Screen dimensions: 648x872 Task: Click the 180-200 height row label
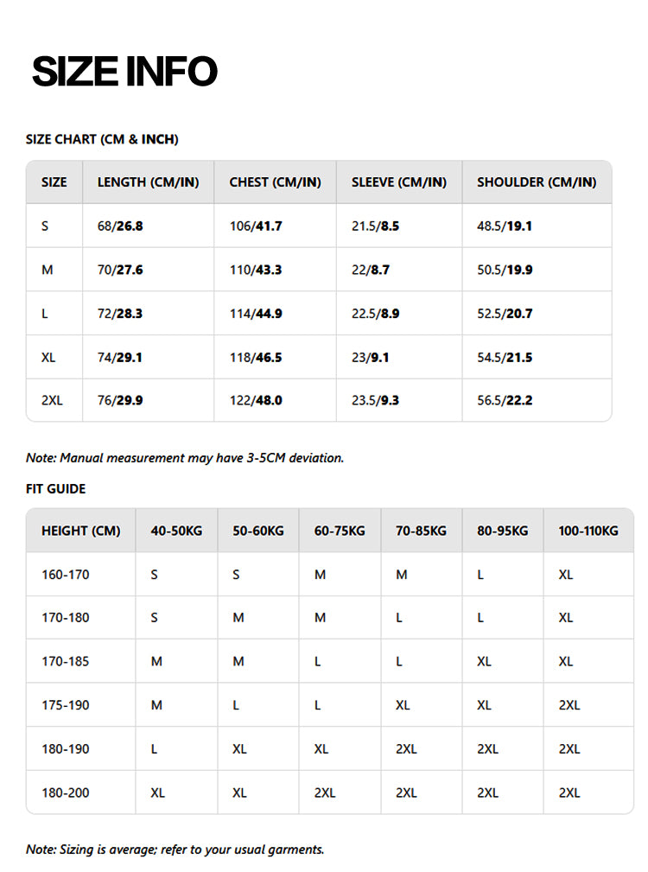pos(66,792)
